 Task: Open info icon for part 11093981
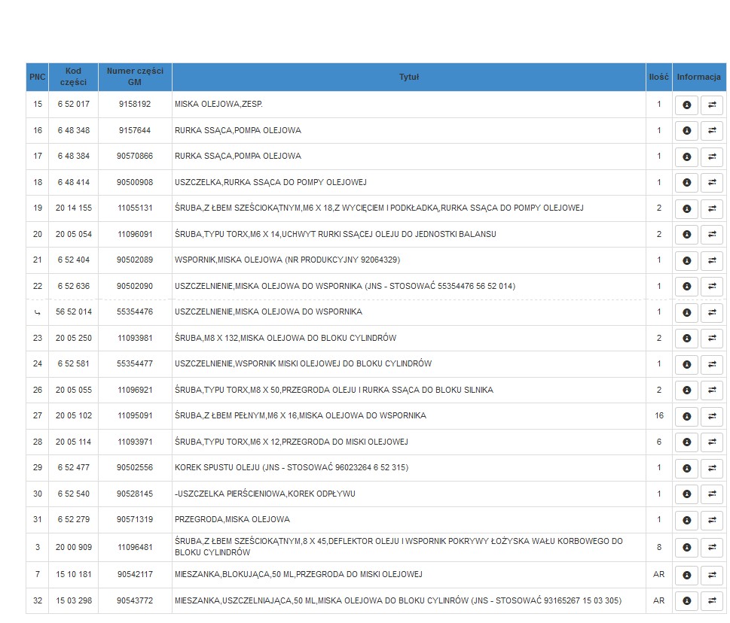[x=686, y=339]
